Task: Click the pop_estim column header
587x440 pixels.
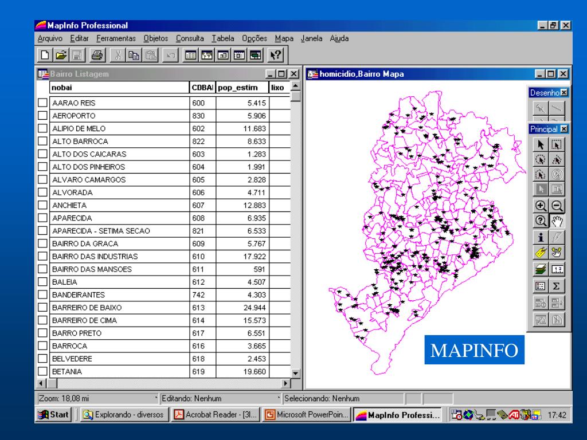Action: click(x=242, y=88)
